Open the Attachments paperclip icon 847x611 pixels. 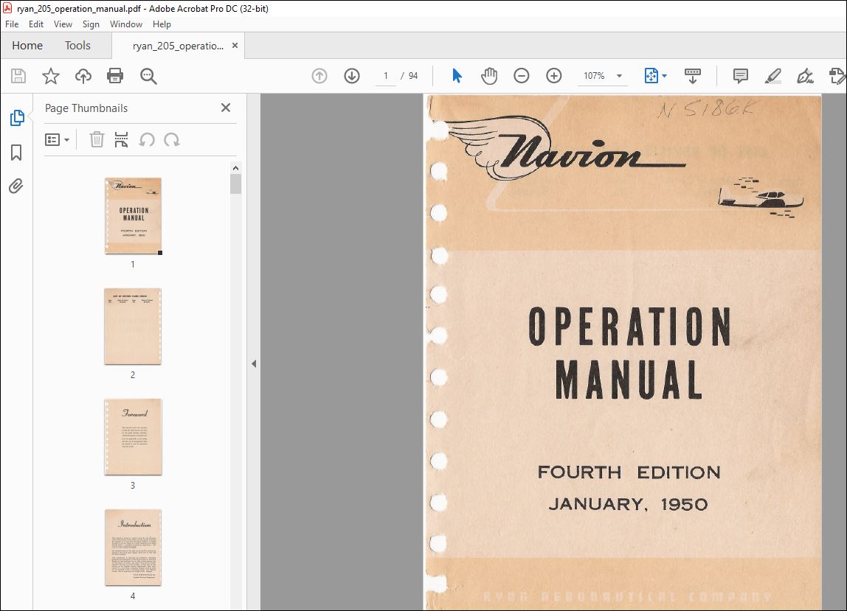click(16, 186)
